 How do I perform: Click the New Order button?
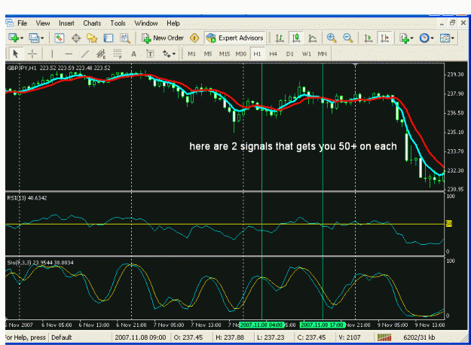[x=163, y=38]
